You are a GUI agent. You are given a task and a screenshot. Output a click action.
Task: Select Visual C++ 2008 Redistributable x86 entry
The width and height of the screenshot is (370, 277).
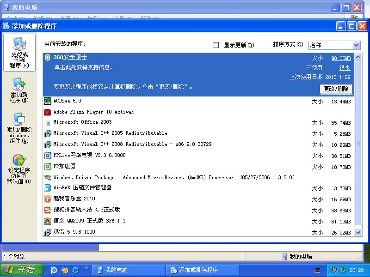tap(198, 145)
